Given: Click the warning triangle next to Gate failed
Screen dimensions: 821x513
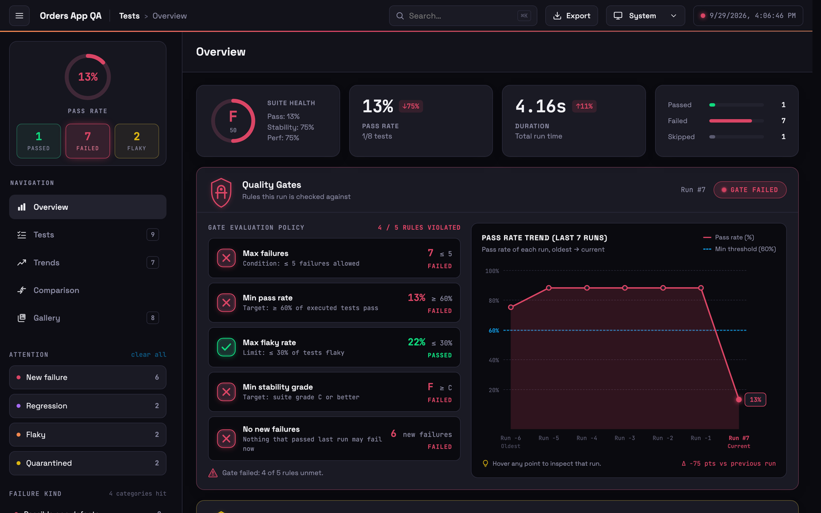Looking at the screenshot, I should click(x=213, y=473).
